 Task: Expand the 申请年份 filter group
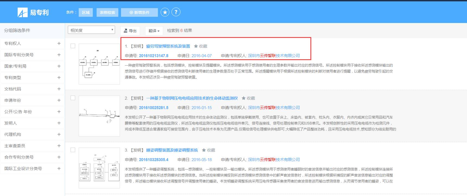click(x=59, y=100)
